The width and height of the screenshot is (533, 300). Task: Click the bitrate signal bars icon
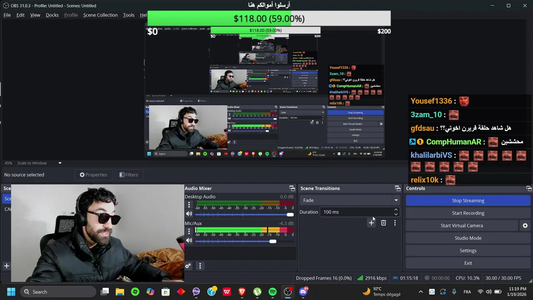[x=360, y=278]
